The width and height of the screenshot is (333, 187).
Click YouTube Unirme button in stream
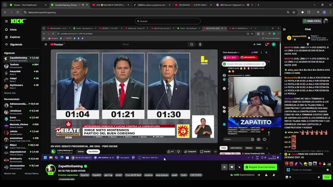[81, 152]
